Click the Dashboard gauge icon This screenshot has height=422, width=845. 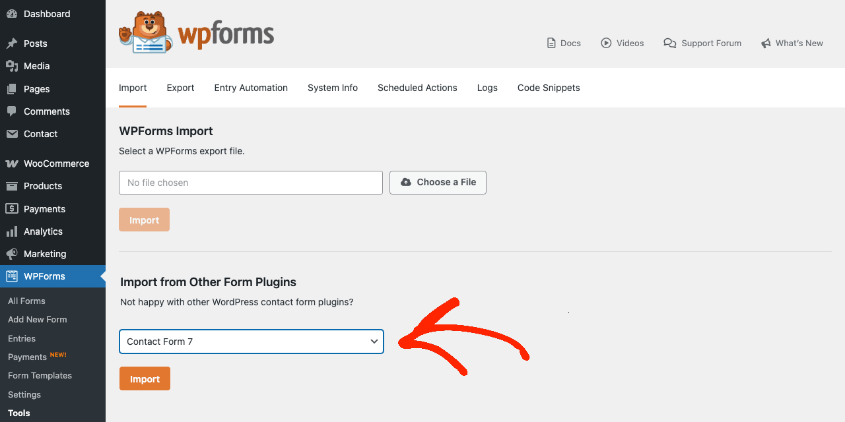pos(12,14)
